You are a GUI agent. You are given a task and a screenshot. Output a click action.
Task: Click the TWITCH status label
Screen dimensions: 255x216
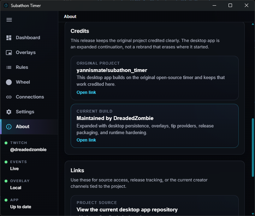18,143
